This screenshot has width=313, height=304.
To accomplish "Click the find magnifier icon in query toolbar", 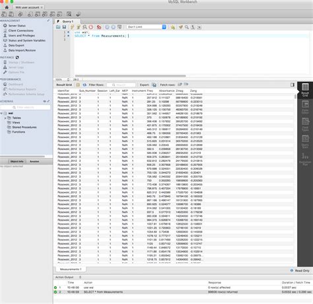I will pos(187,27).
